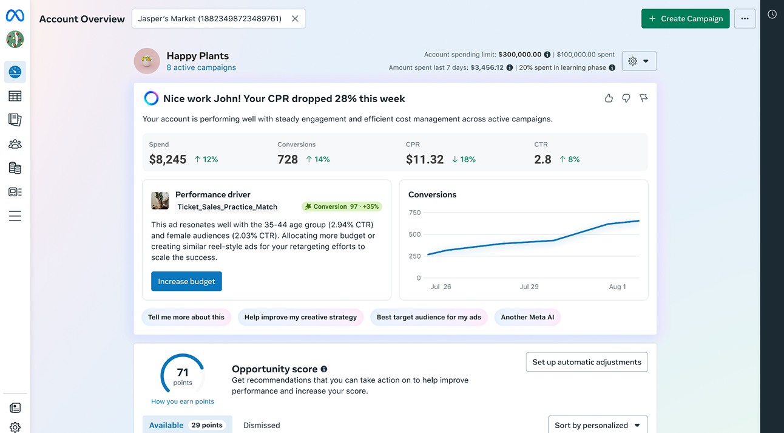The image size is (784, 433).
Task: Click the Tell me more about this chip
Action: point(186,317)
